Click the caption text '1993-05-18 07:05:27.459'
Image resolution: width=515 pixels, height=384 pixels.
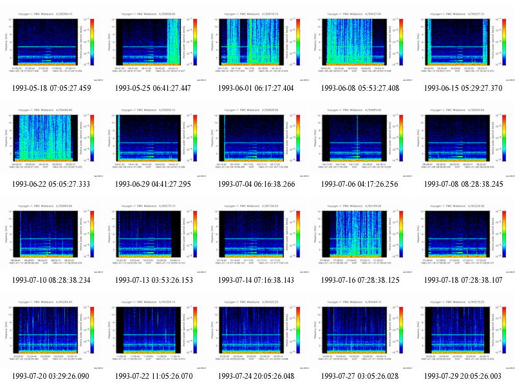(51, 88)
